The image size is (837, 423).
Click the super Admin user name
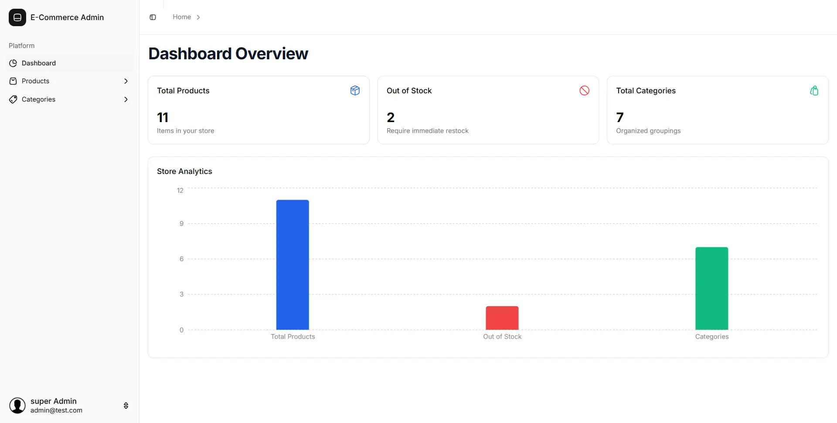pos(54,401)
